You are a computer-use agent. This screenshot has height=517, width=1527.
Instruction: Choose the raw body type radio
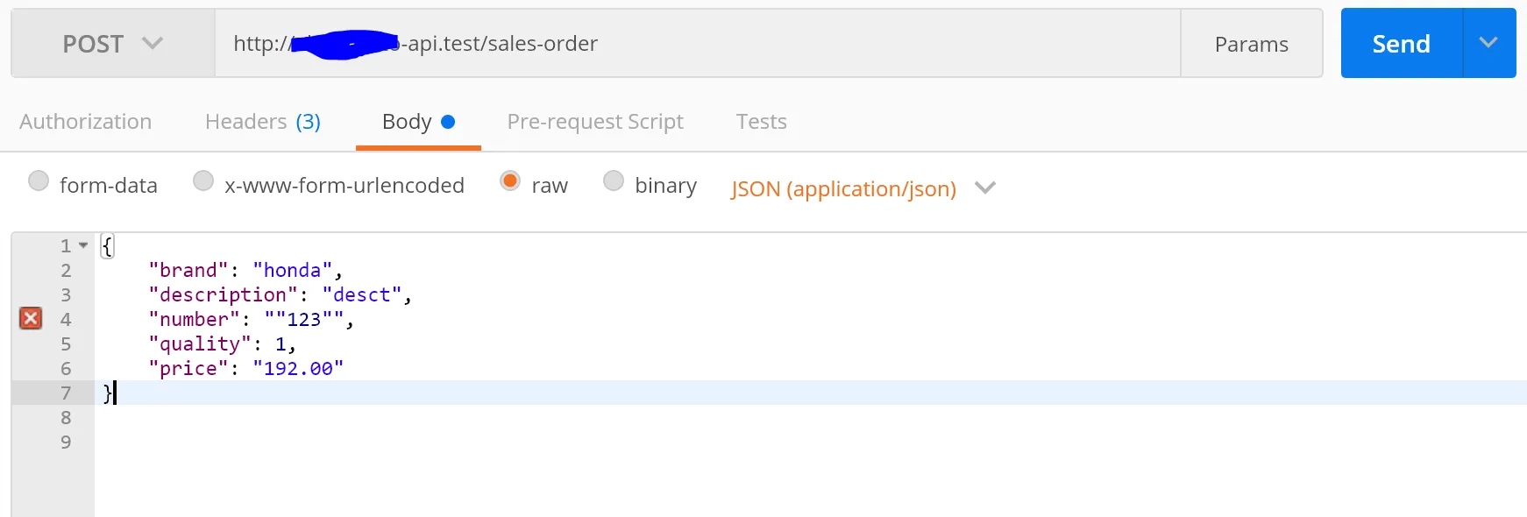coord(510,181)
